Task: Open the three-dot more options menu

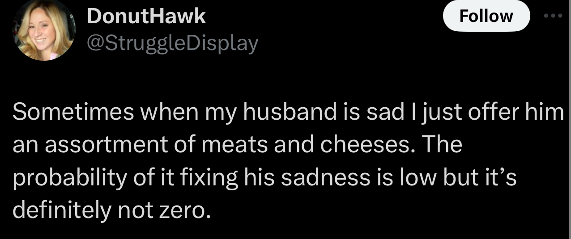Action: [554, 15]
